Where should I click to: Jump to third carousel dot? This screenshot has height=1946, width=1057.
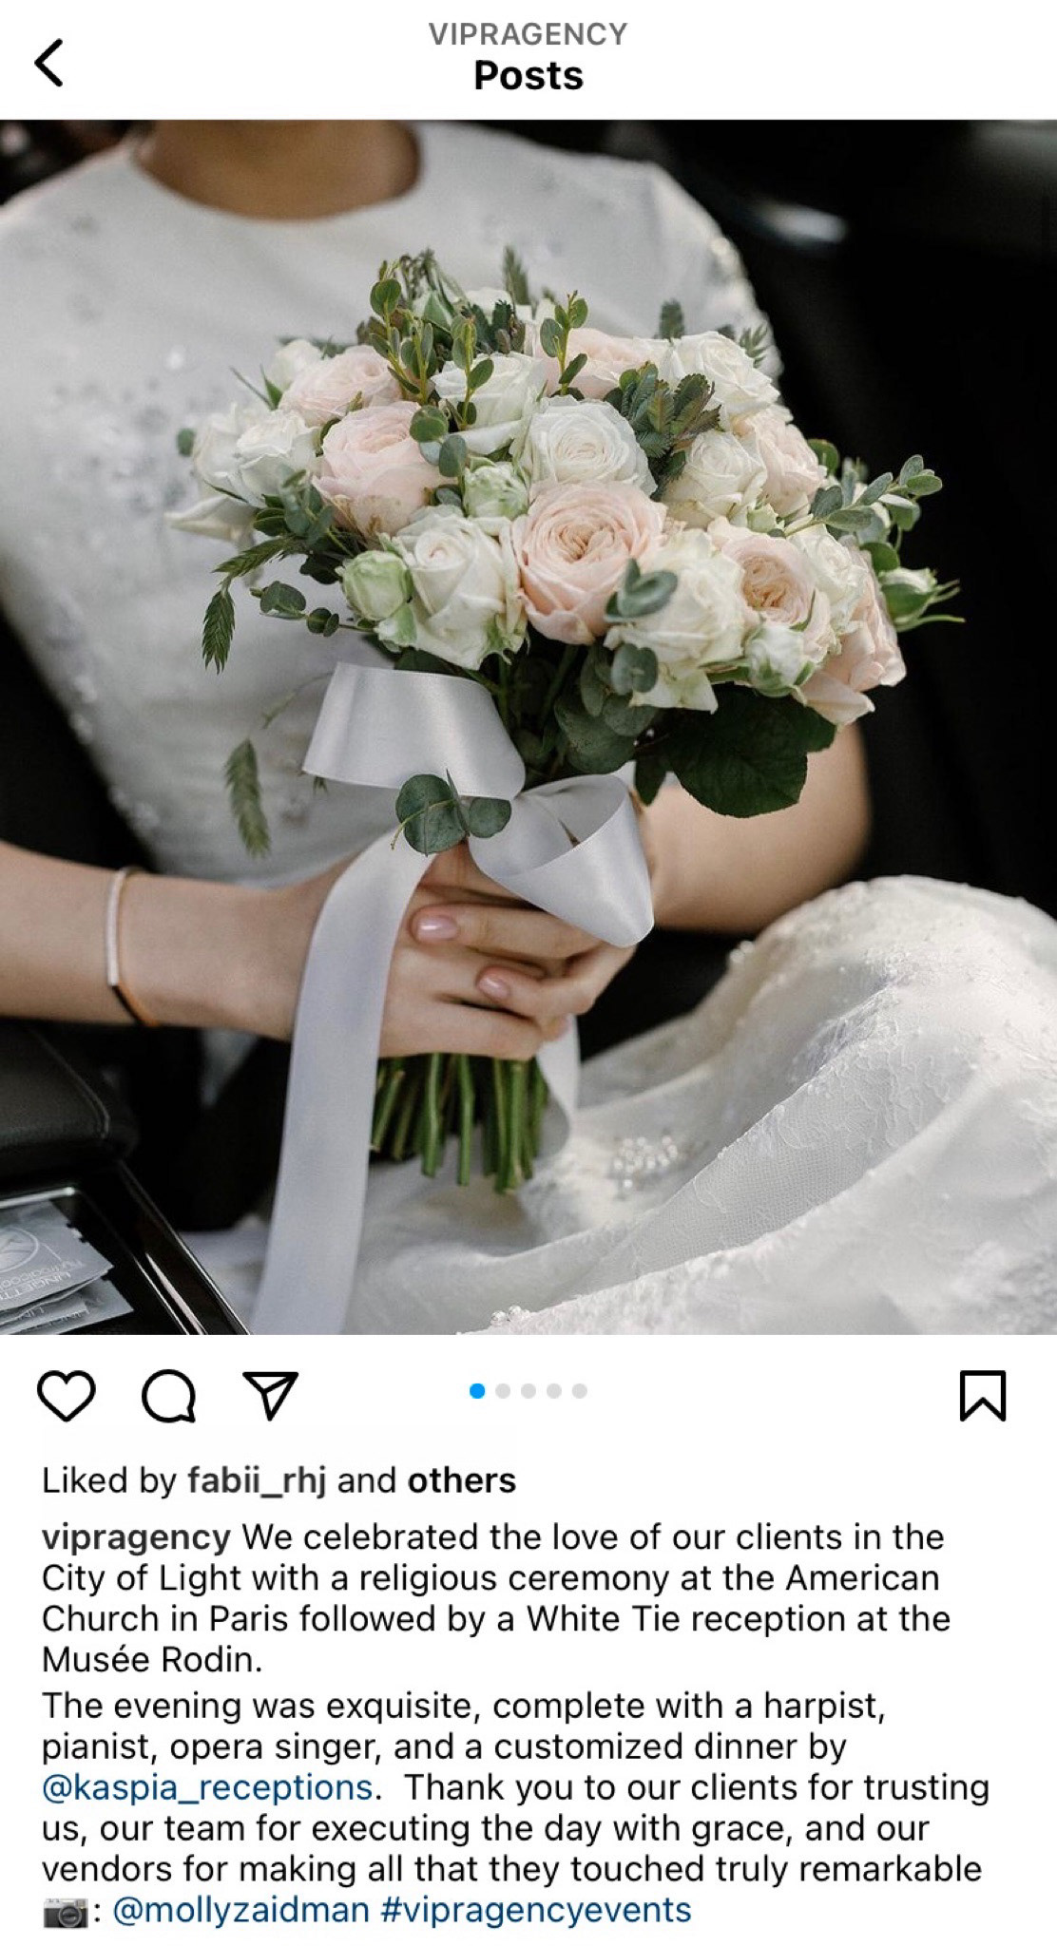click(x=529, y=1391)
